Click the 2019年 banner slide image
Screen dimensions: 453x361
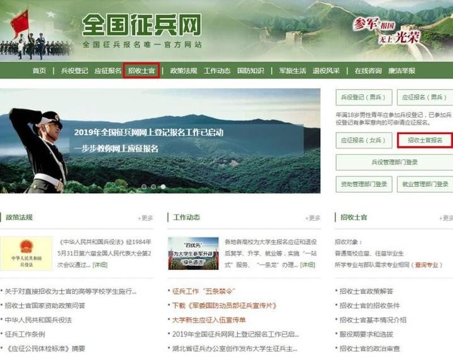[x=160, y=141]
